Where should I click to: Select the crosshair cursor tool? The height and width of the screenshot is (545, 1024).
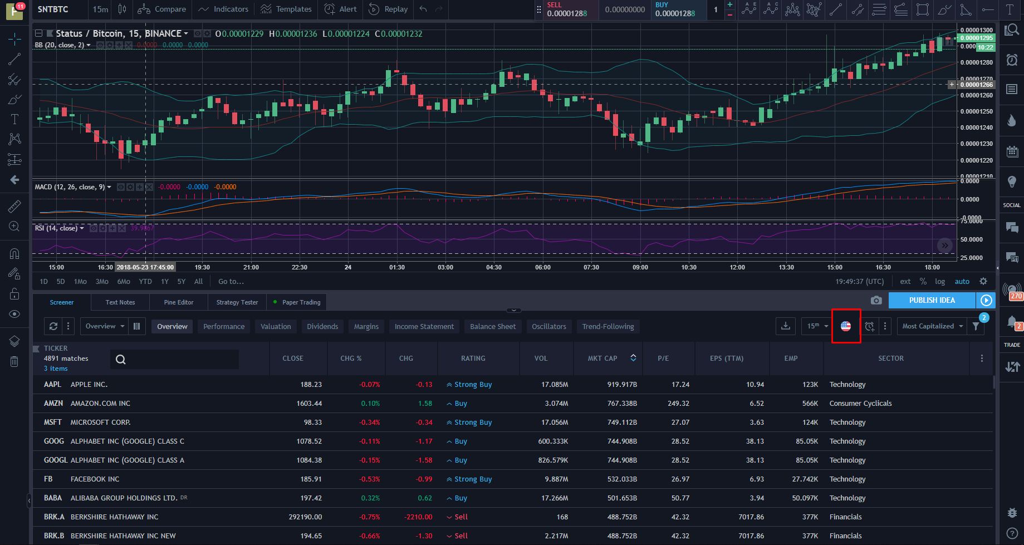[x=14, y=38]
